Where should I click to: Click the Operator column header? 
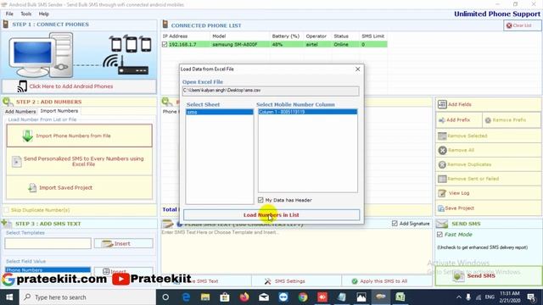316,36
